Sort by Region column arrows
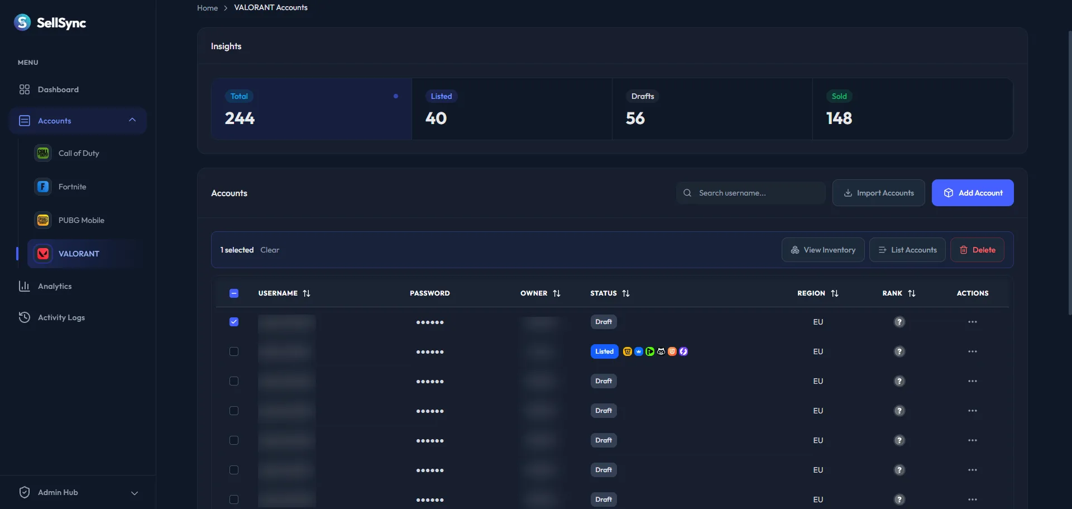 pos(835,293)
